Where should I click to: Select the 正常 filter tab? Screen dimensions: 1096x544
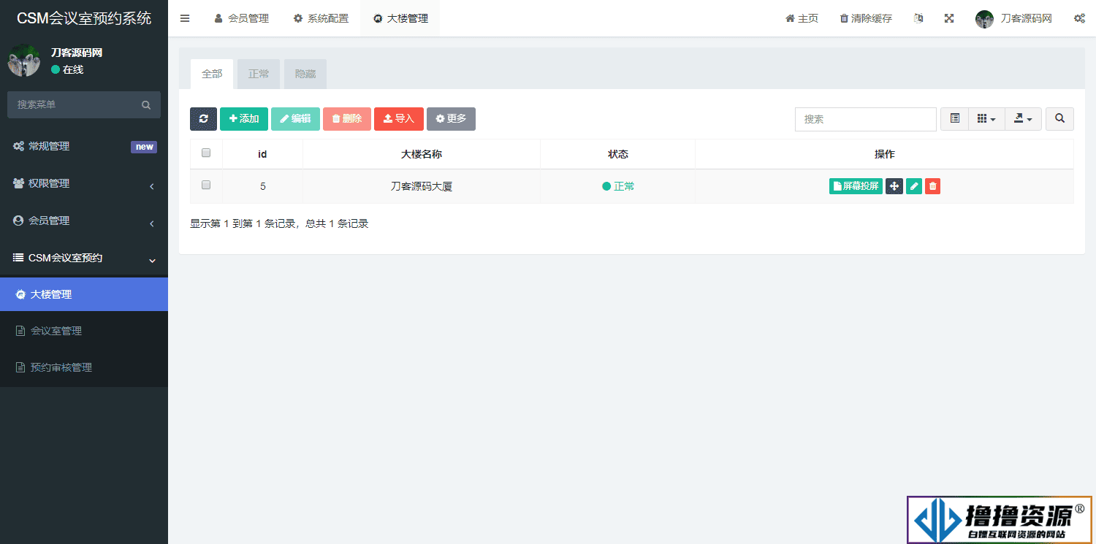259,74
